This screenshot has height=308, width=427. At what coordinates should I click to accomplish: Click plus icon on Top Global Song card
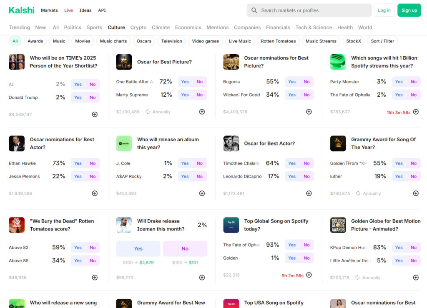309,275
